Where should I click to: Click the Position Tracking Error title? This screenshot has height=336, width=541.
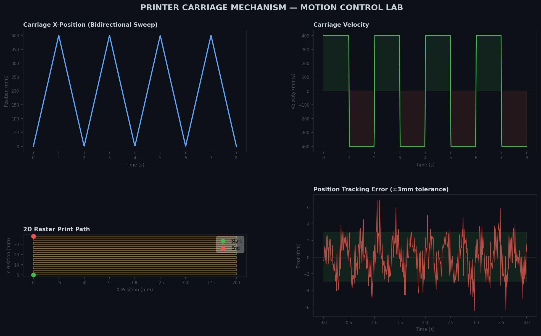[x=381, y=189]
